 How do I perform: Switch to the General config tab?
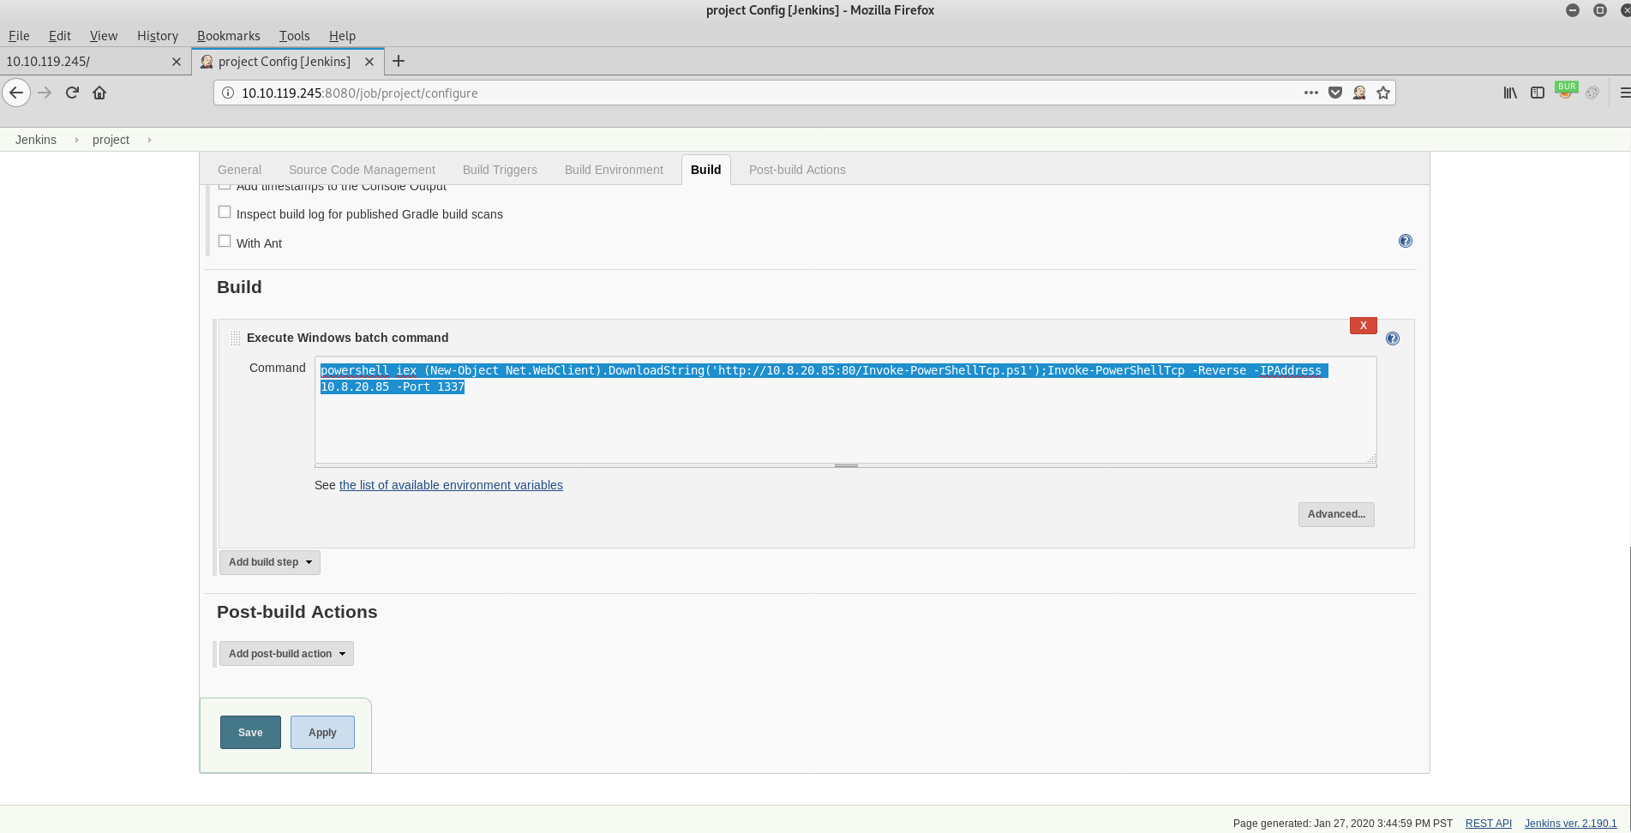[239, 170]
